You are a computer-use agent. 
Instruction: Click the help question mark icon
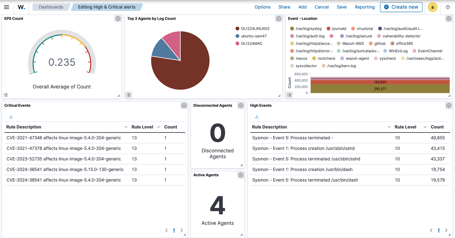click(x=448, y=7)
